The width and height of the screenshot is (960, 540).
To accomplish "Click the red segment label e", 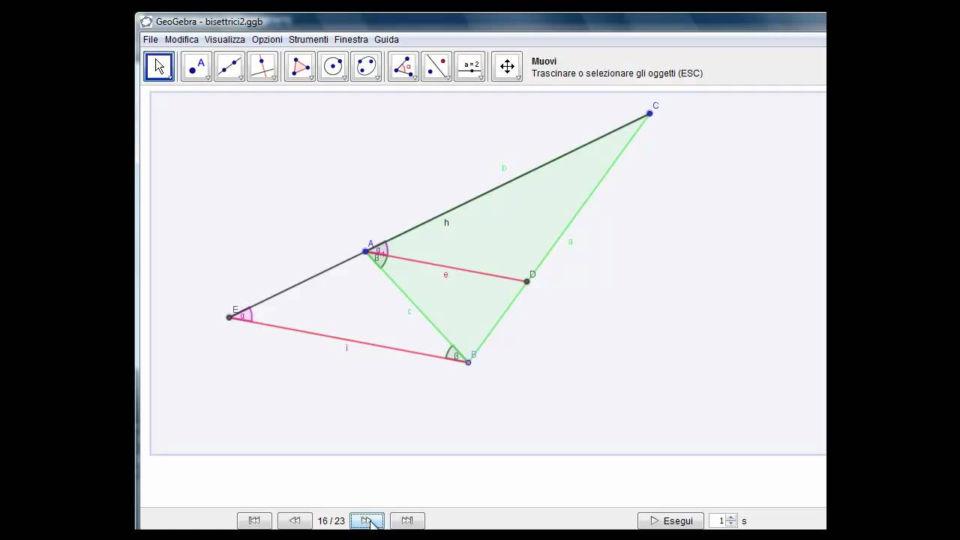I will point(445,274).
